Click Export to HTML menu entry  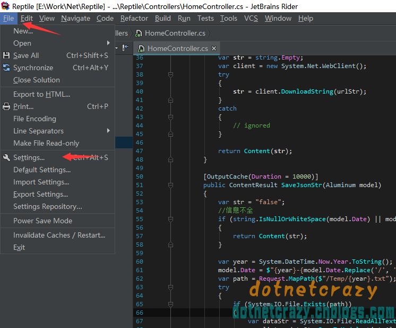coord(41,94)
